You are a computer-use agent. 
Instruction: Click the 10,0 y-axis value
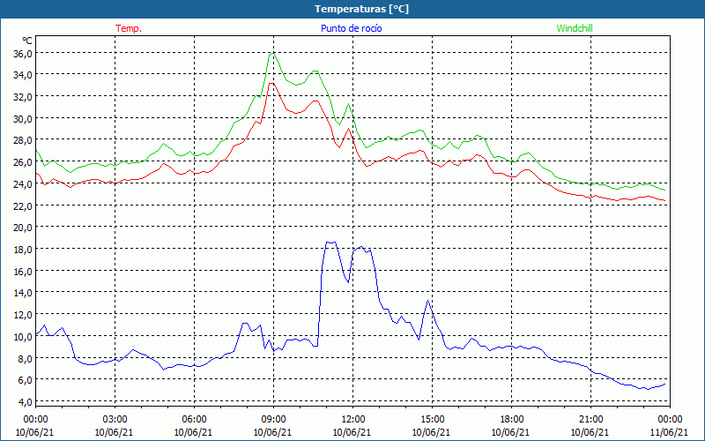coord(23,337)
